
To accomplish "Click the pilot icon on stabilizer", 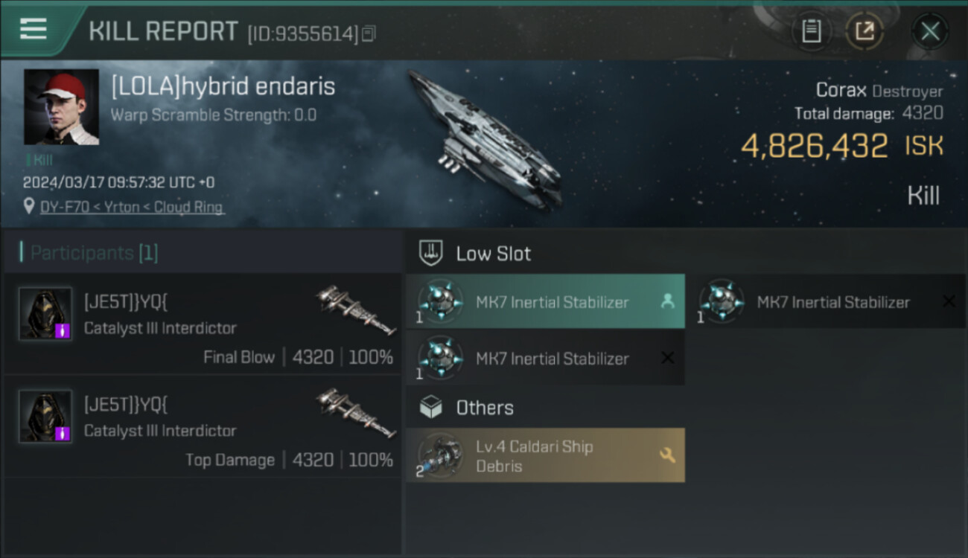I will 667,301.
